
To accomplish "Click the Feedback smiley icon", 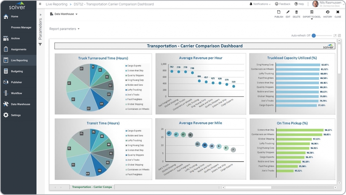I will [283, 4].
